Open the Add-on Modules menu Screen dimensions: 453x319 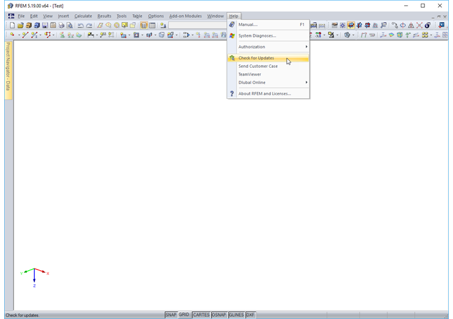coord(185,16)
